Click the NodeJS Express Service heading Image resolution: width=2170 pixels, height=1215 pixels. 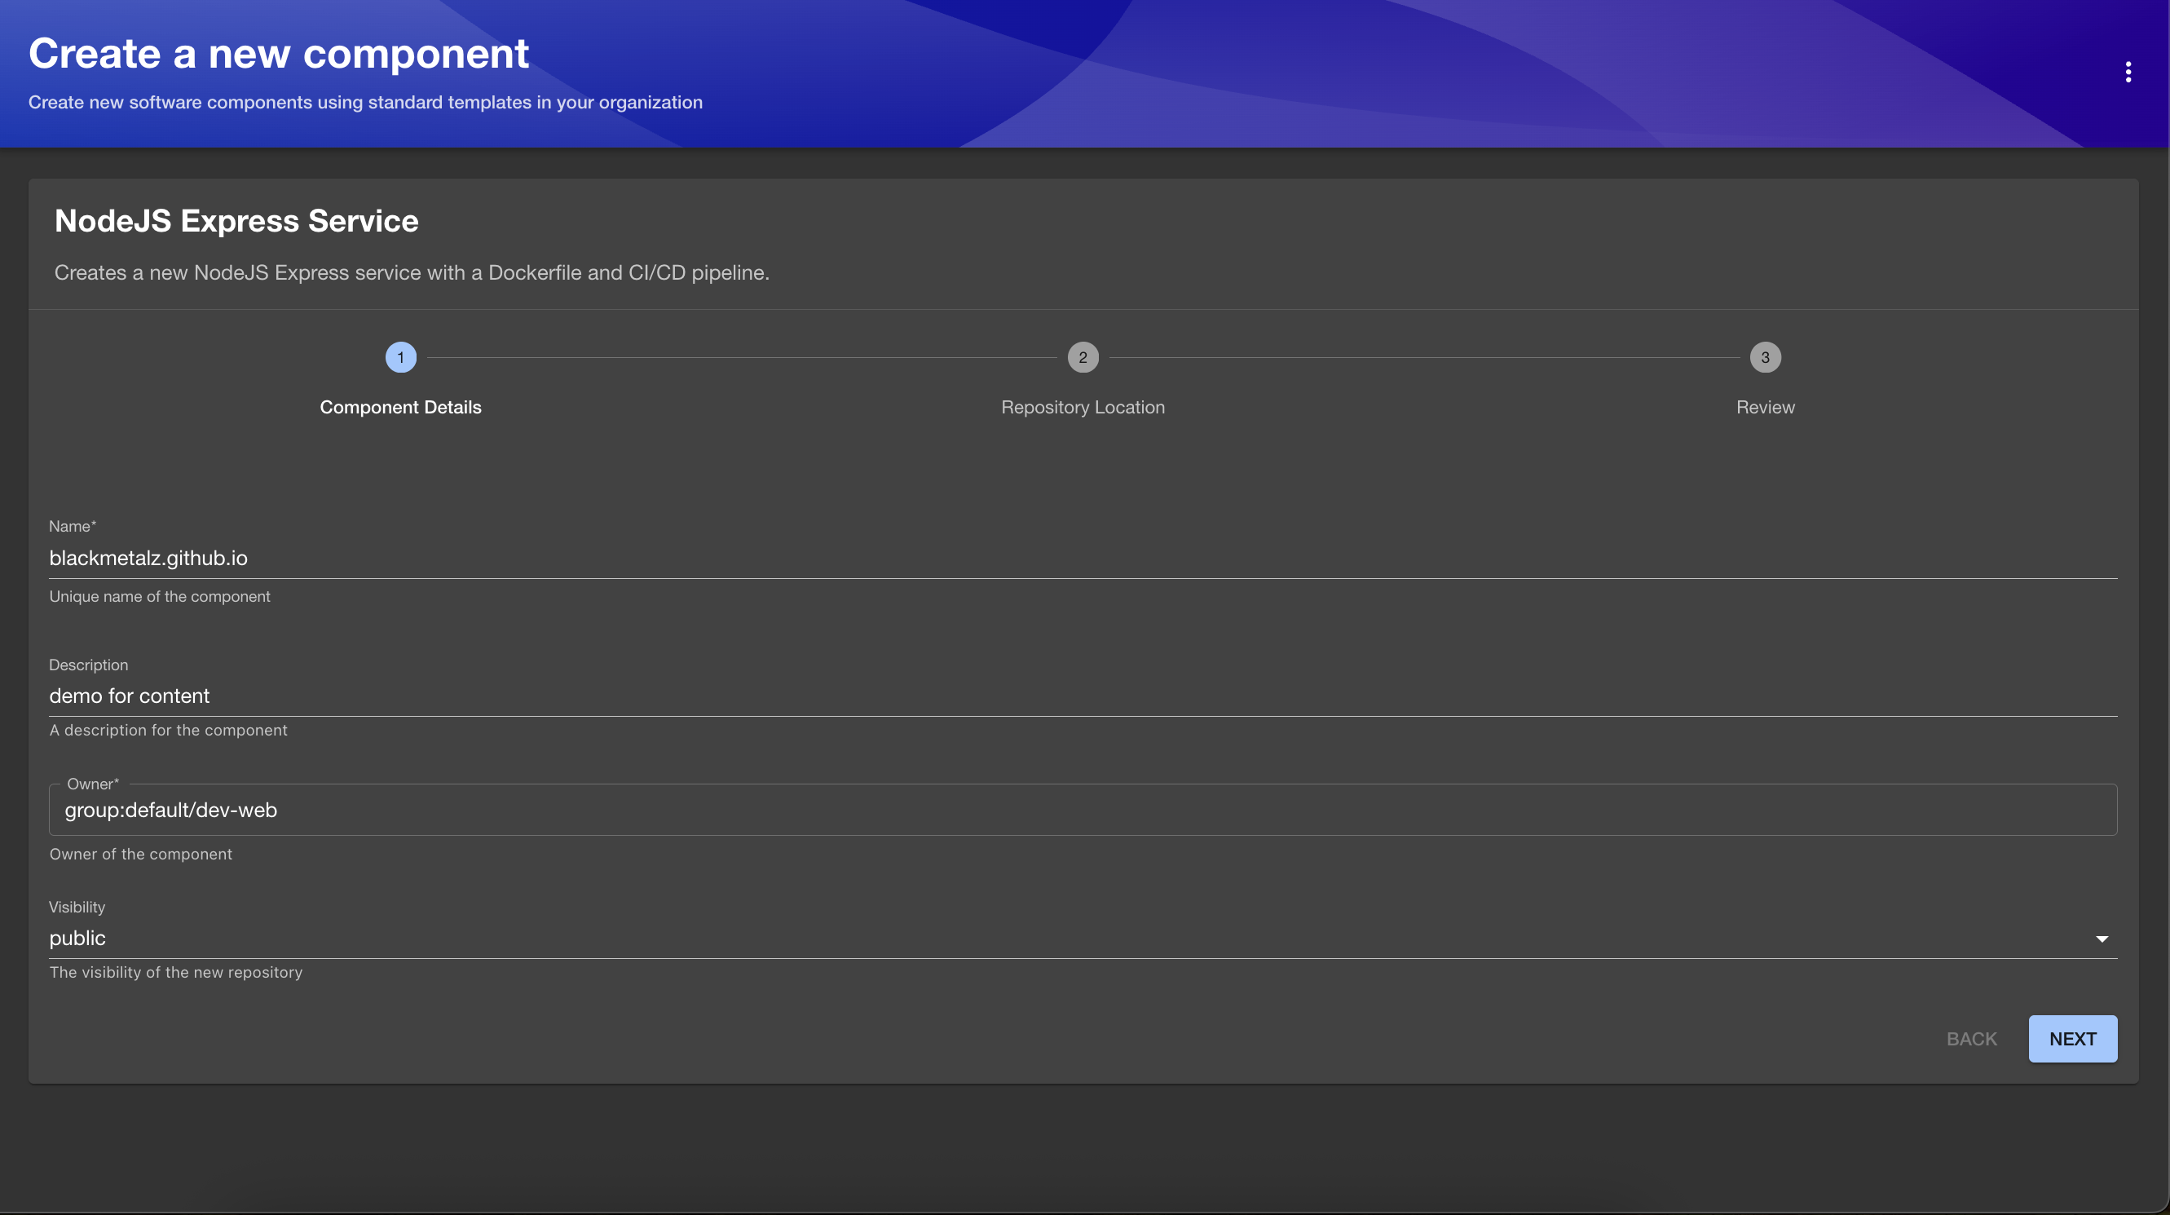pos(236,221)
